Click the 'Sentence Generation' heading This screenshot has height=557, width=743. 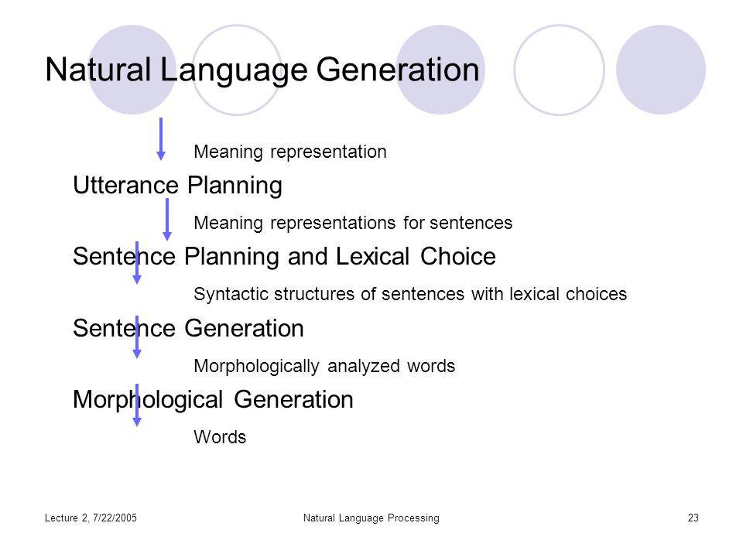188,328
